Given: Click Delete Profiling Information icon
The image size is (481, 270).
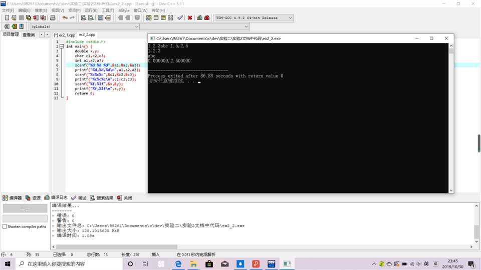Looking at the screenshot, I should point(207,18).
